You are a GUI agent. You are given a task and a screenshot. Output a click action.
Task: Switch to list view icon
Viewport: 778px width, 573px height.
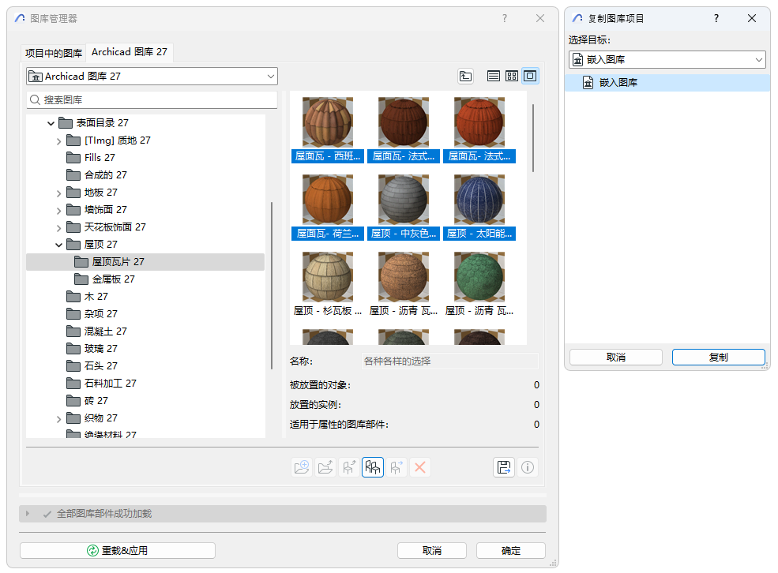[x=493, y=77]
